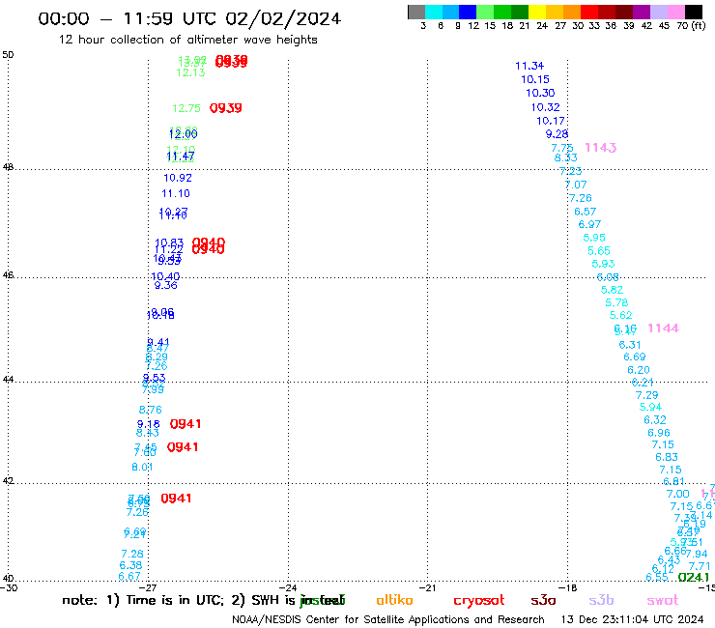Select the 'altika' satellite label
This screenshot has width=715, height=628.
coord(394,600)
